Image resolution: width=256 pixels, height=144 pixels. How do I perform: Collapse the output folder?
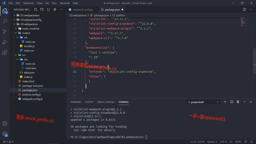[26, 33]
